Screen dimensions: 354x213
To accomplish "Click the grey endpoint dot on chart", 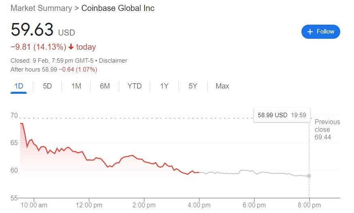I will (x=309, y=176).
